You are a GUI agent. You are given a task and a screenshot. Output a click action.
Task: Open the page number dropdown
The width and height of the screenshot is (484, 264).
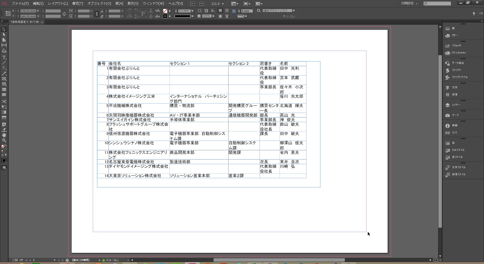click(x=54, y=260)
